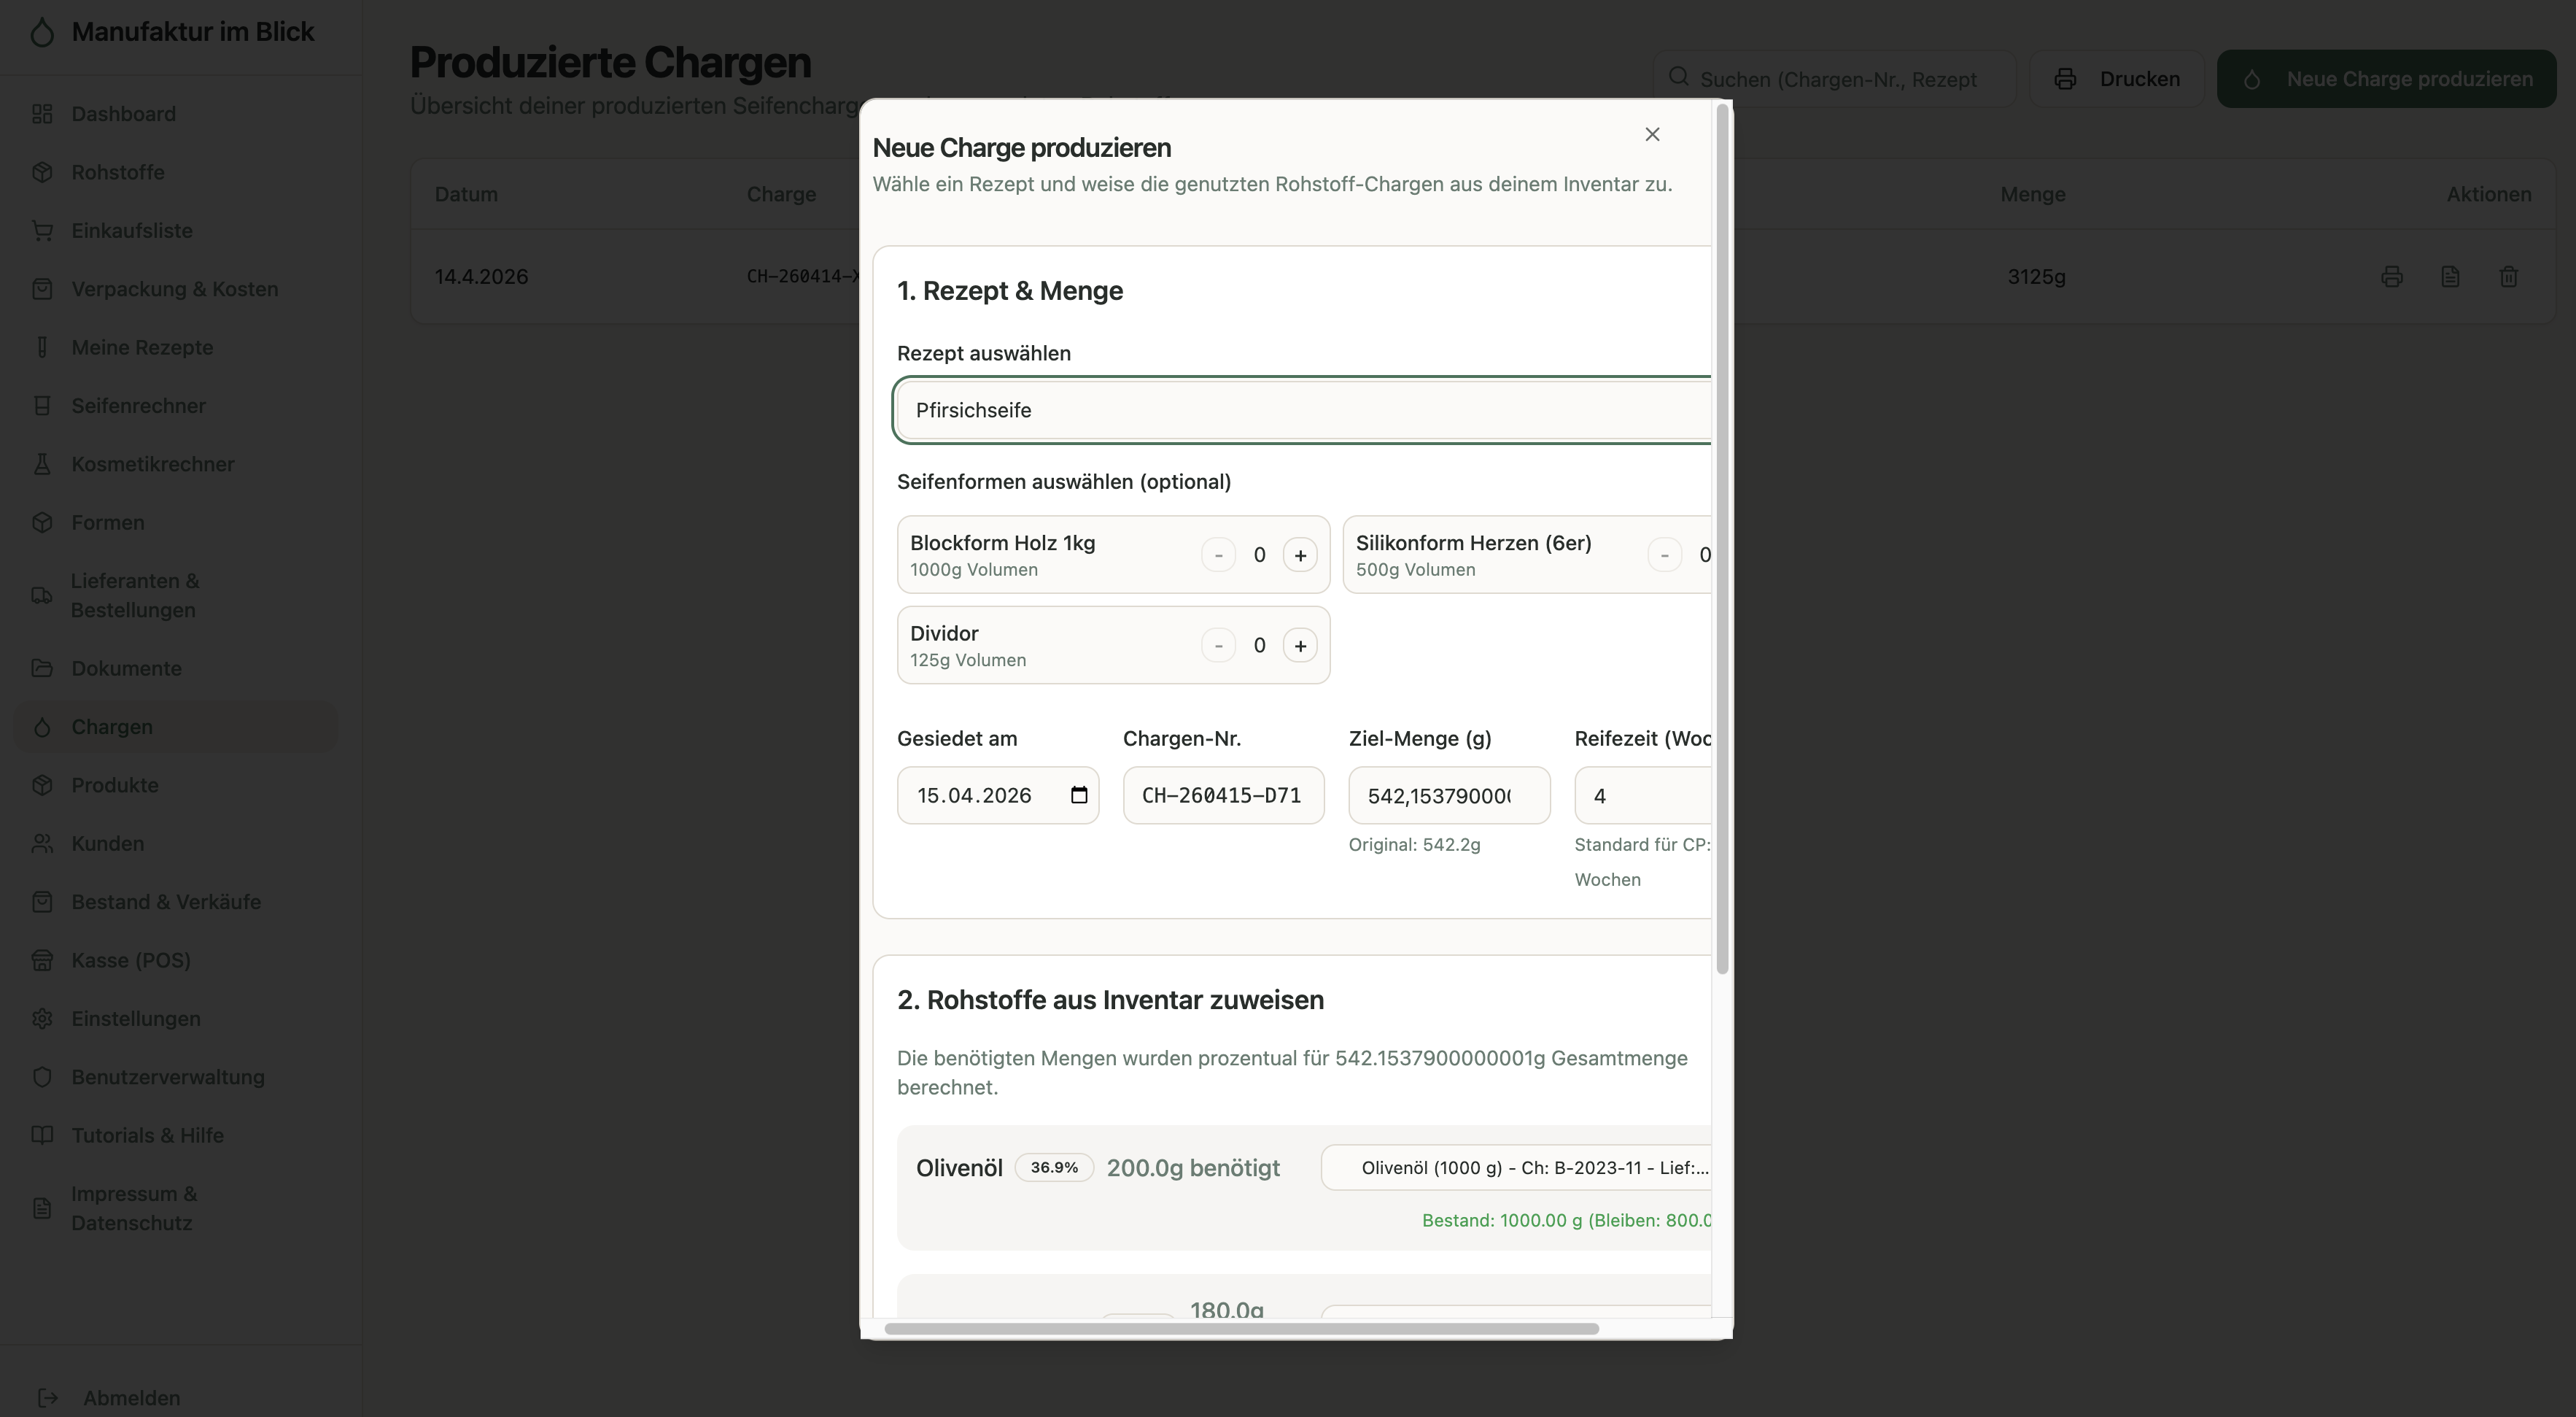Click the Menge column header
Viewport: 2576px width, 1417px height.
point(2033,194)
